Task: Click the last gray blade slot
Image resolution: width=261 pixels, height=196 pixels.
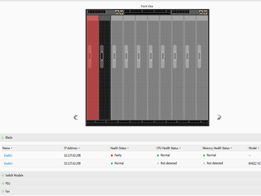Action: [202, 68]
